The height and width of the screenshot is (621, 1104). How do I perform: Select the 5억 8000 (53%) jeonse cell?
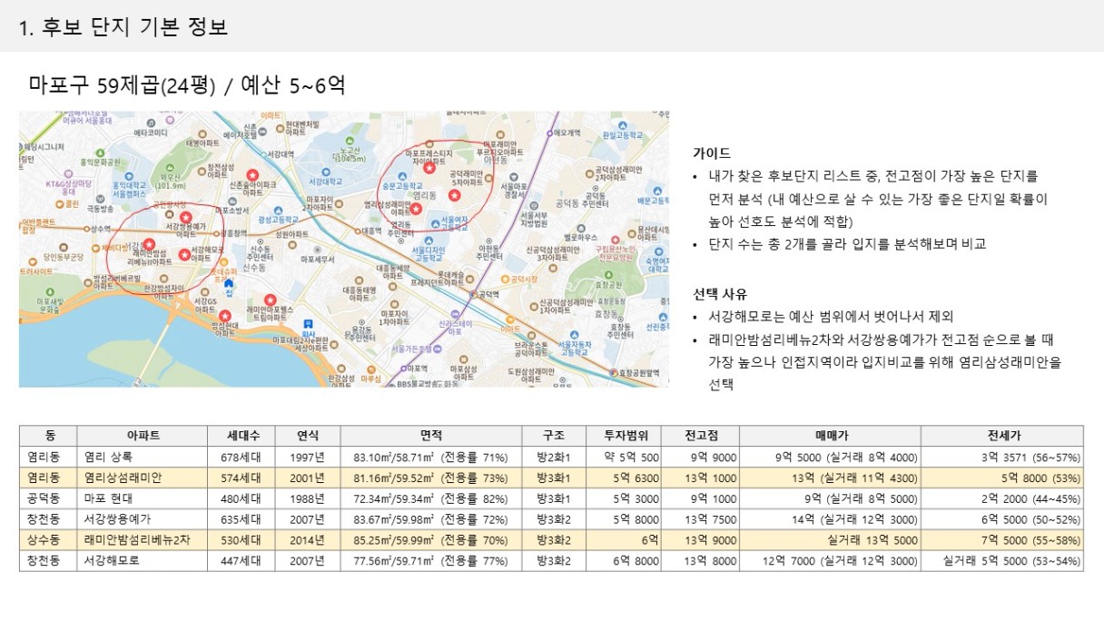[1002, 478]
